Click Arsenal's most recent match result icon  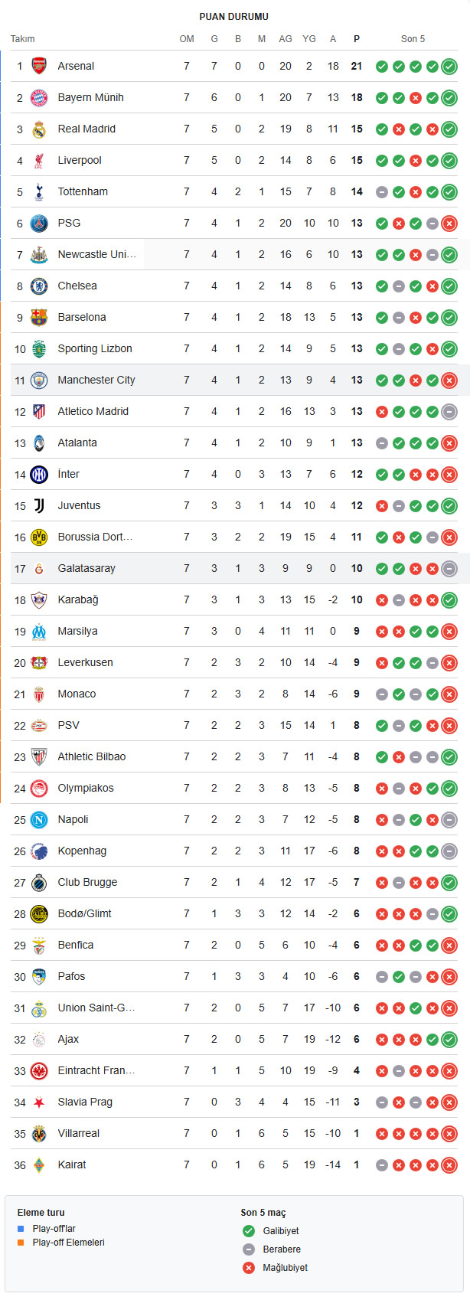point(449,67)
